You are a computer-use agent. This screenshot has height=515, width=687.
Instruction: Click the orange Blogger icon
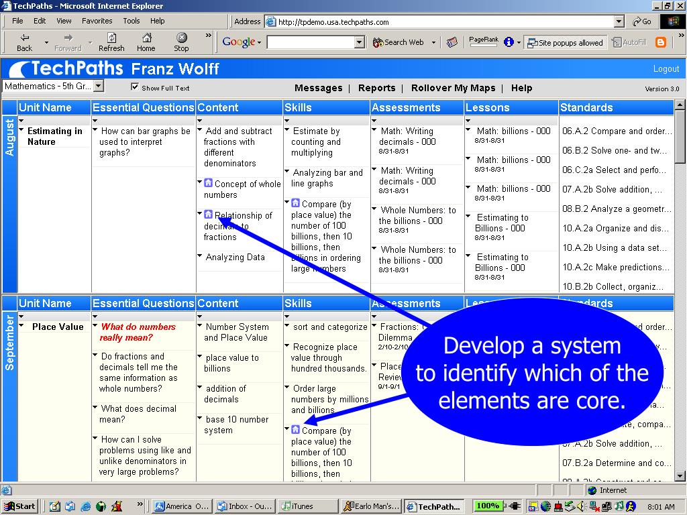coord(661,42)
